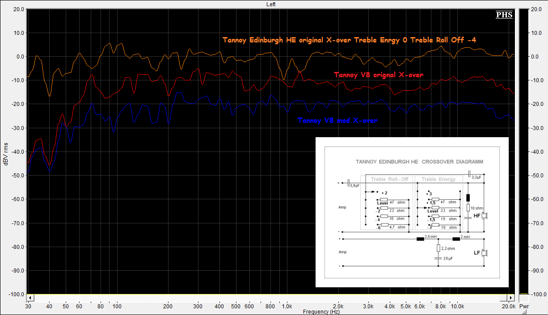Click the Pwr label under the power bar
The height and width of the screenshot is (315, 548).
(523, 307)
